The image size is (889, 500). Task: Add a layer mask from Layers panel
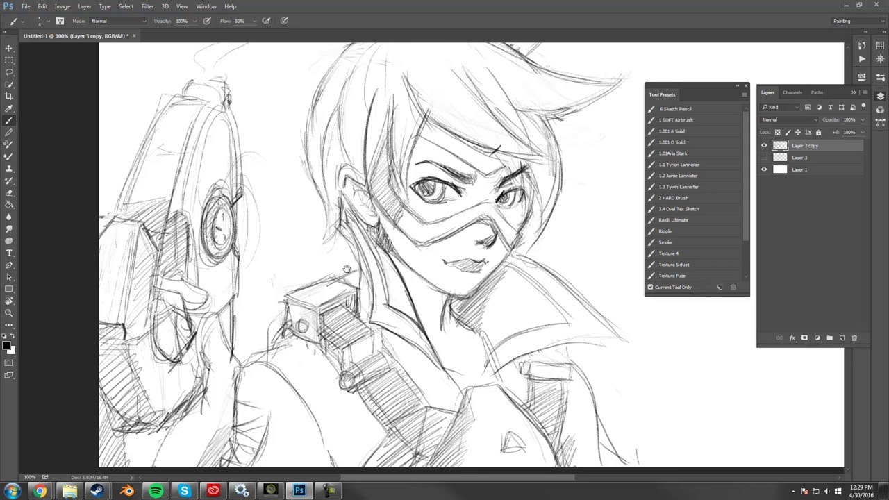pos(804,338)
